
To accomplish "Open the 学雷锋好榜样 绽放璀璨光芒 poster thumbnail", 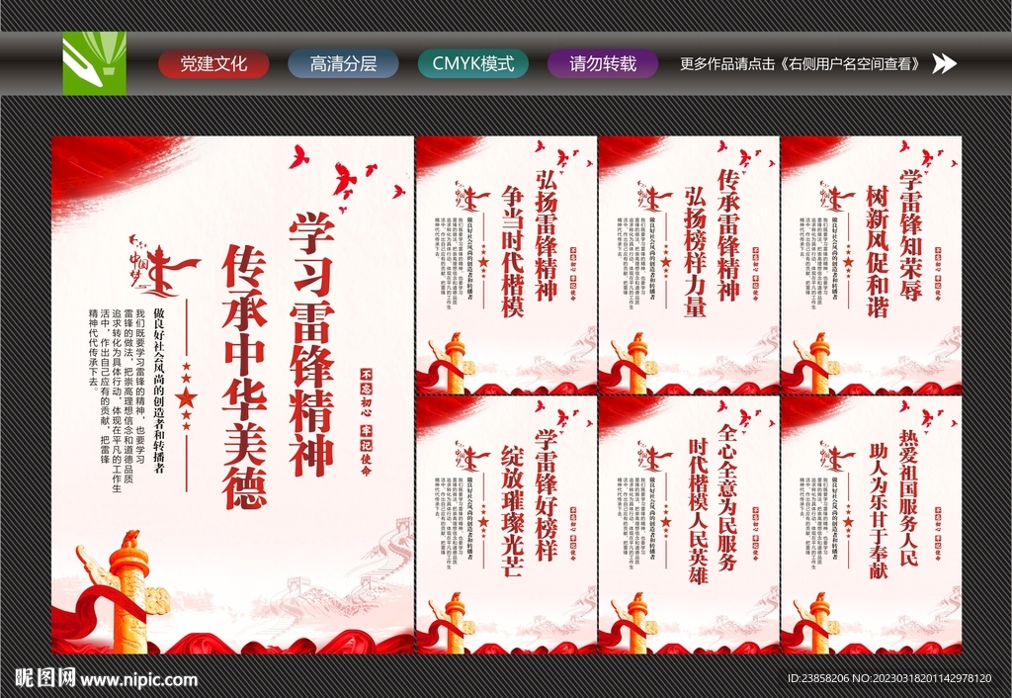I will (x=507, y=525).
